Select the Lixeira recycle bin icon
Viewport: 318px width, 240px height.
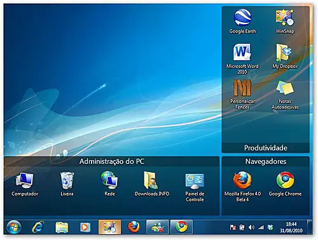[x=67, y=184]
